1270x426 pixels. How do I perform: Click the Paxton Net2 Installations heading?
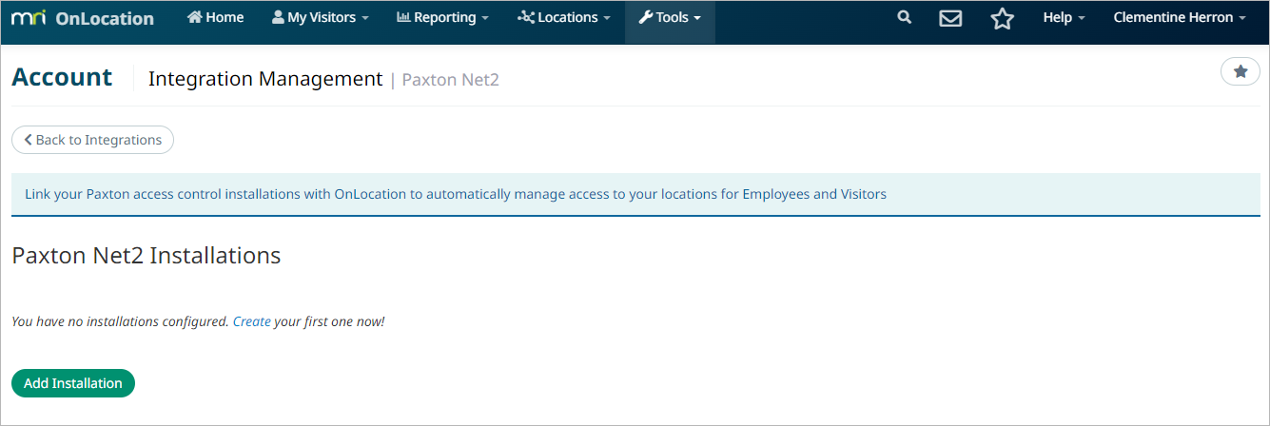tap(147, 255)
